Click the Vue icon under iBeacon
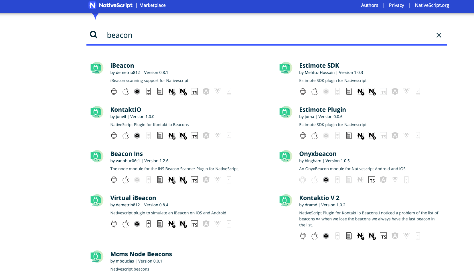The width and height of the screenshot is (474, 276). (x=218, y=91)
